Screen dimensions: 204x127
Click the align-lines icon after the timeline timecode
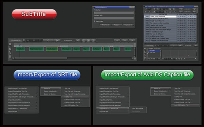pos(78,40)
